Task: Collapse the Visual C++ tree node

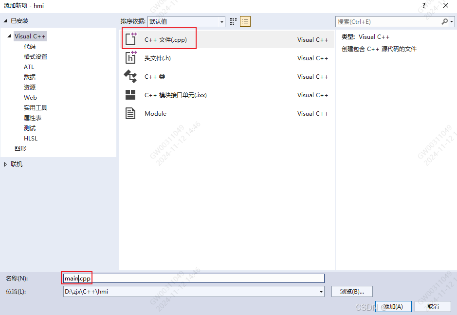Action: [9, 36]
